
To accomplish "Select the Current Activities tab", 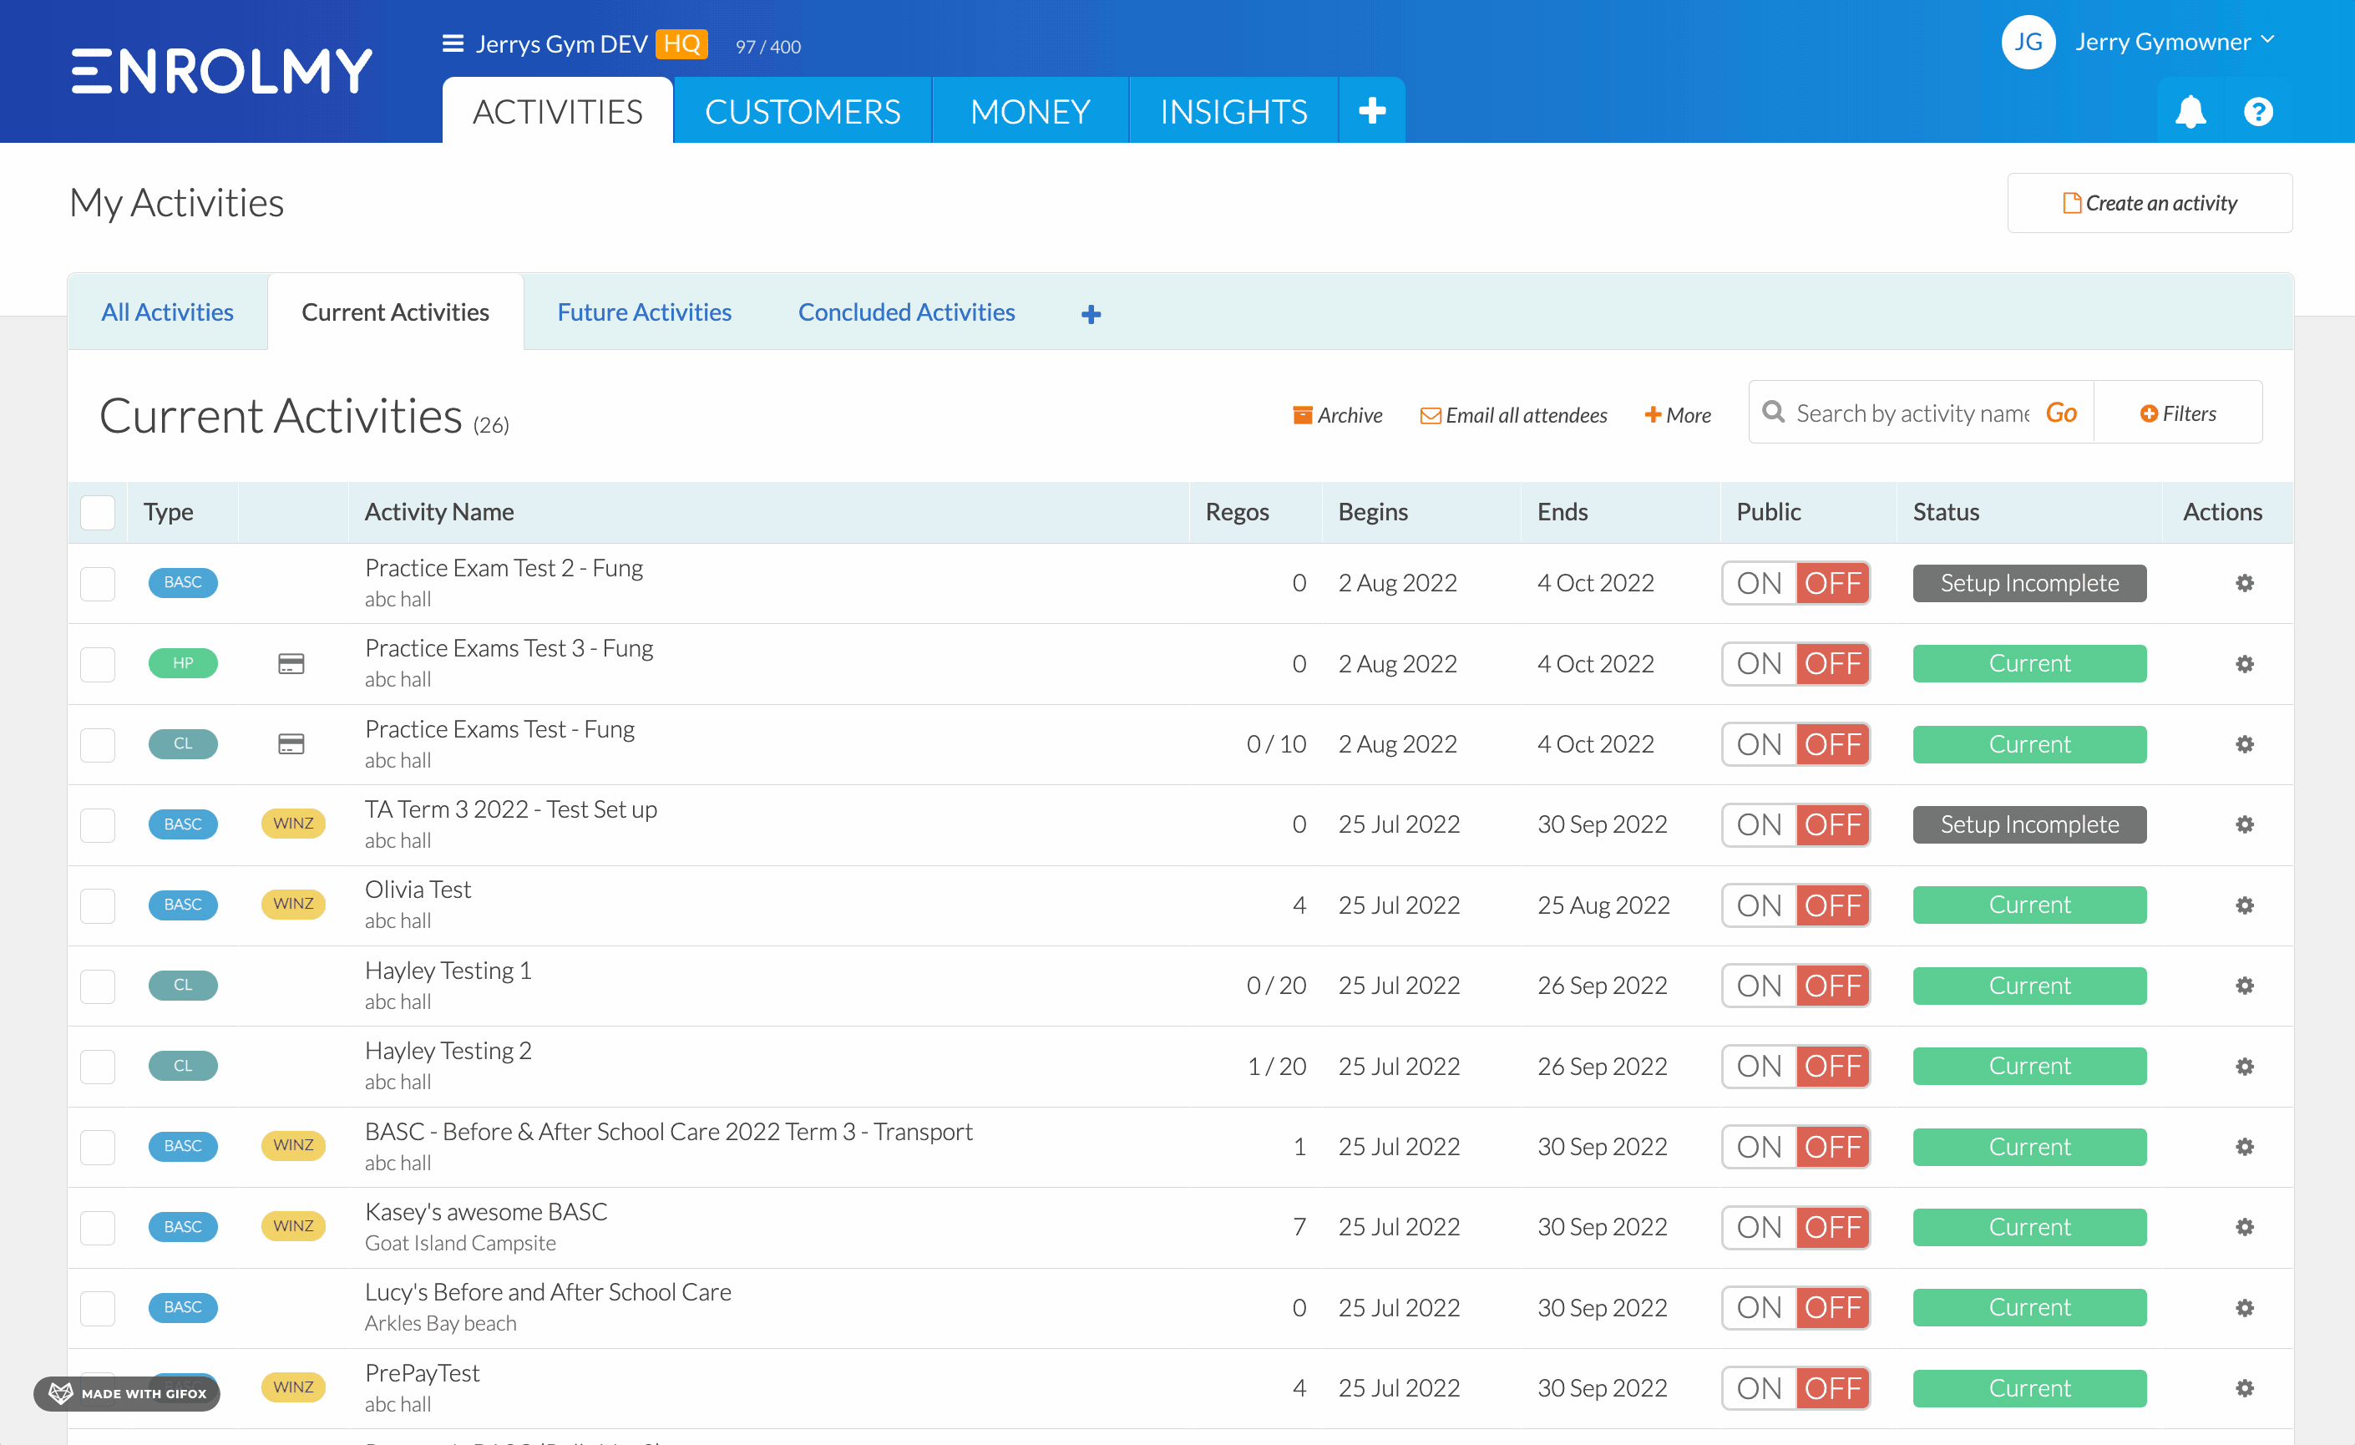I will point(395,312).
